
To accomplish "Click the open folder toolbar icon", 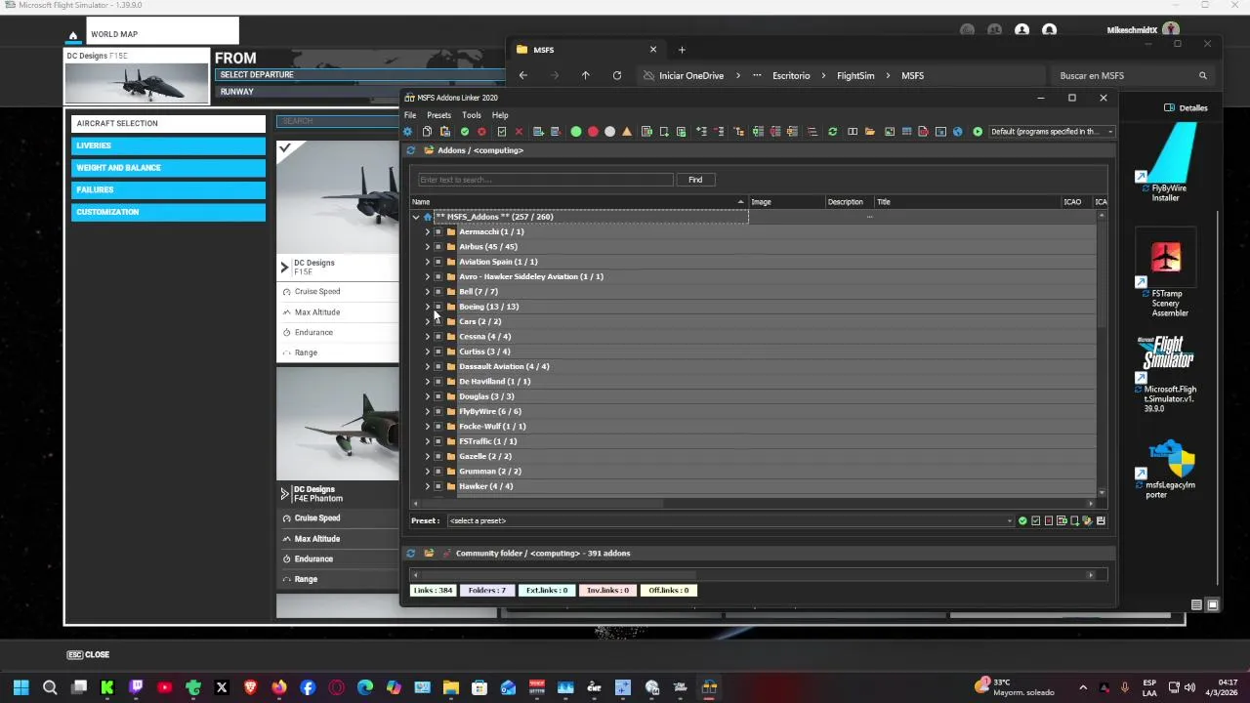I will point(869,132).
